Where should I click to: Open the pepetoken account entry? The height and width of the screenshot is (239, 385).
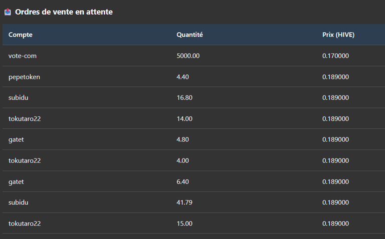24,77
